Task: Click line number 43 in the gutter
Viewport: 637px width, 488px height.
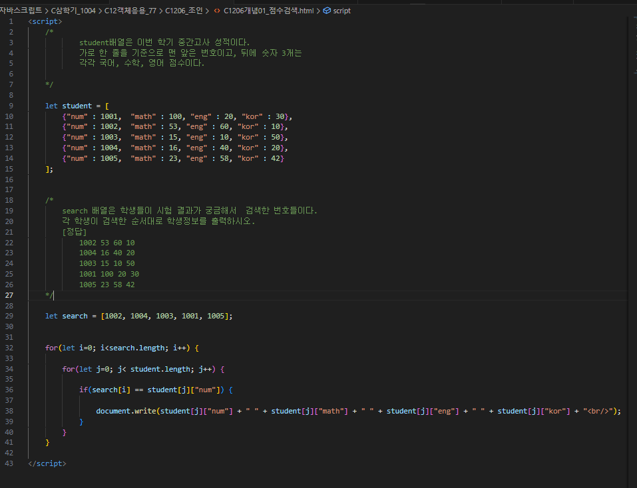Action: point(9,463)
